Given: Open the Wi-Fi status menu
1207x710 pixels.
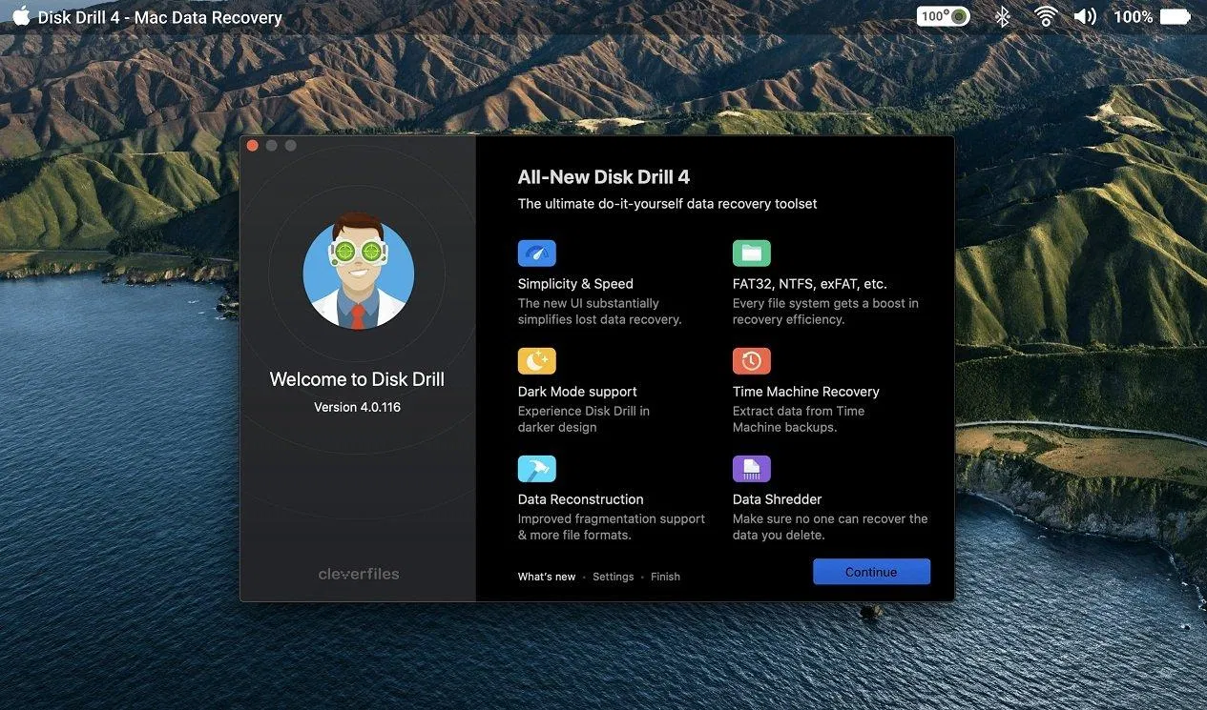Looking at the screenshot, I should click(x=1046, y=16).
